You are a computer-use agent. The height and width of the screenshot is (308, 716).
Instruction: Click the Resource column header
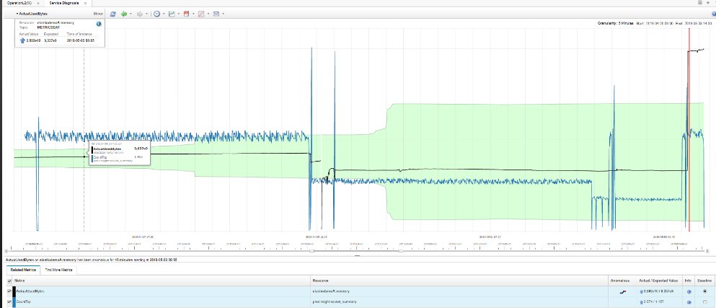pos(322,280)
